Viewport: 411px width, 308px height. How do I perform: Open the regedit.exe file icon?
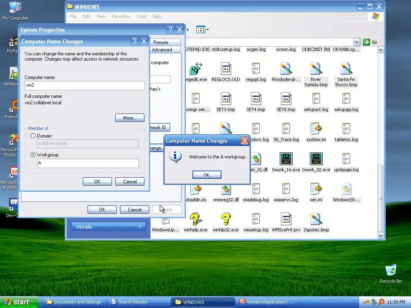click(x=195, y=69)
